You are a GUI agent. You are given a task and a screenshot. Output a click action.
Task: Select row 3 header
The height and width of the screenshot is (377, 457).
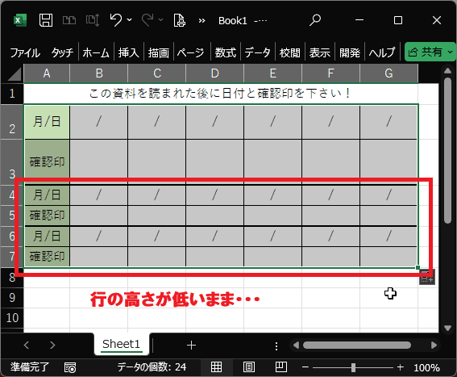pos(12,162)
